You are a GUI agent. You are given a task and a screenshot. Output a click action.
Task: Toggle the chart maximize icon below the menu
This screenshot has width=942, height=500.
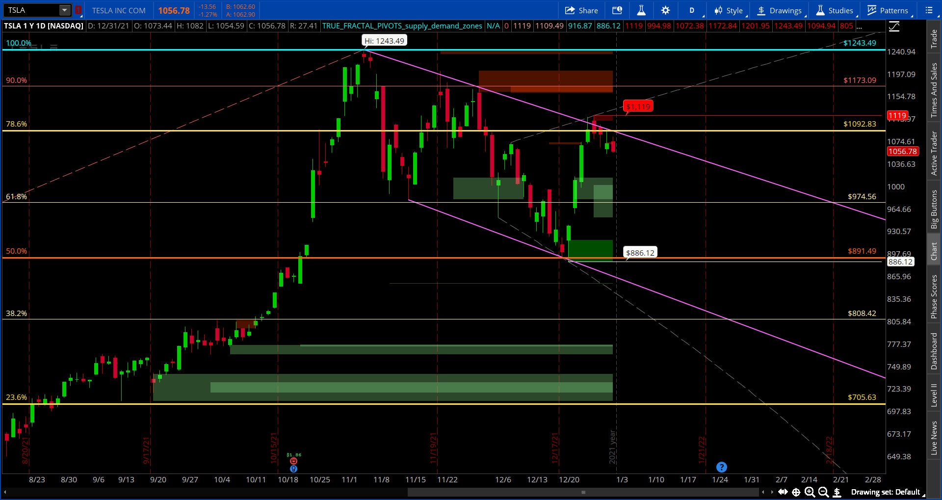click(x=894, y=26)
